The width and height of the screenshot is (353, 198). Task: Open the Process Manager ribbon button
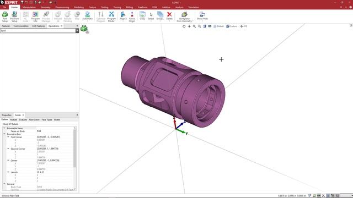pyautogui.click(x=46, y=16)
